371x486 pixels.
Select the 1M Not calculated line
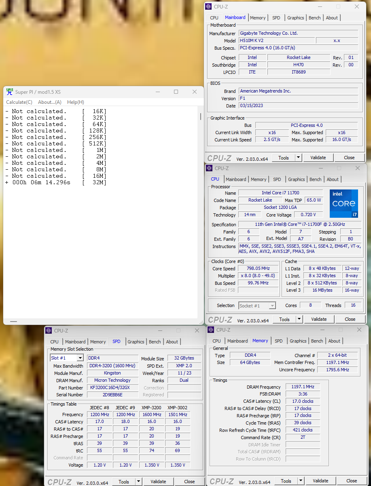tap(56, 150)
